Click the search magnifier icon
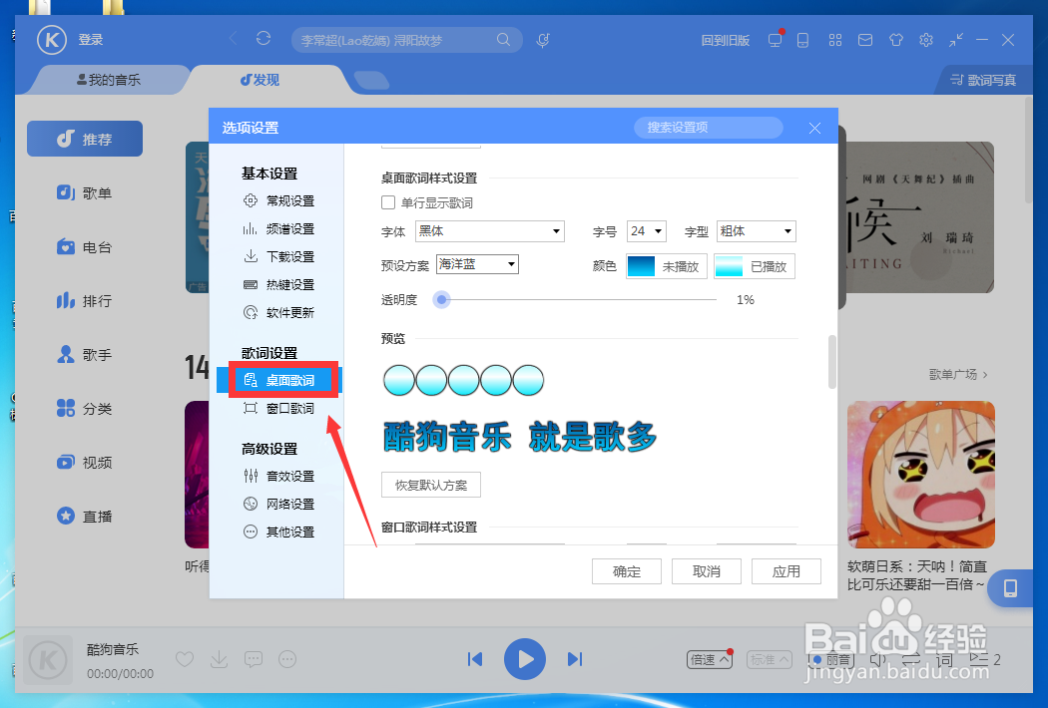Viewport: 1048px width, 708px height. point(503,40)
